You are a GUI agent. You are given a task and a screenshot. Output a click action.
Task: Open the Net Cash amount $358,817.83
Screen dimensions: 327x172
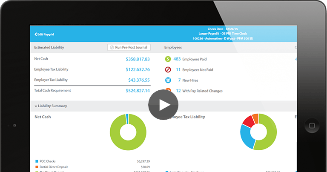tap(138, 59)
